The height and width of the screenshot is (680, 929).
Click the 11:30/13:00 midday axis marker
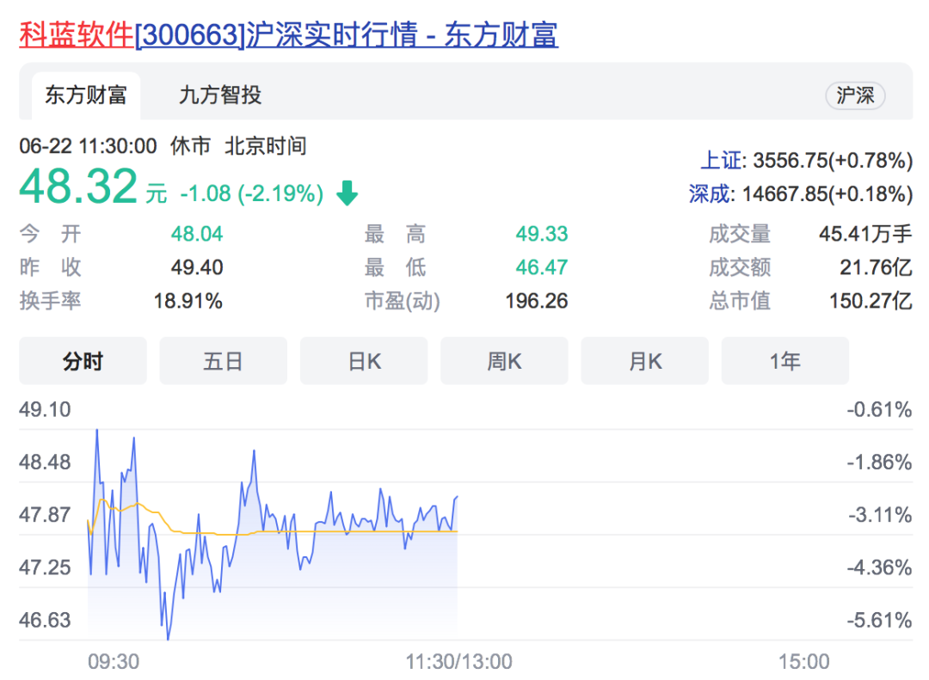458,661
